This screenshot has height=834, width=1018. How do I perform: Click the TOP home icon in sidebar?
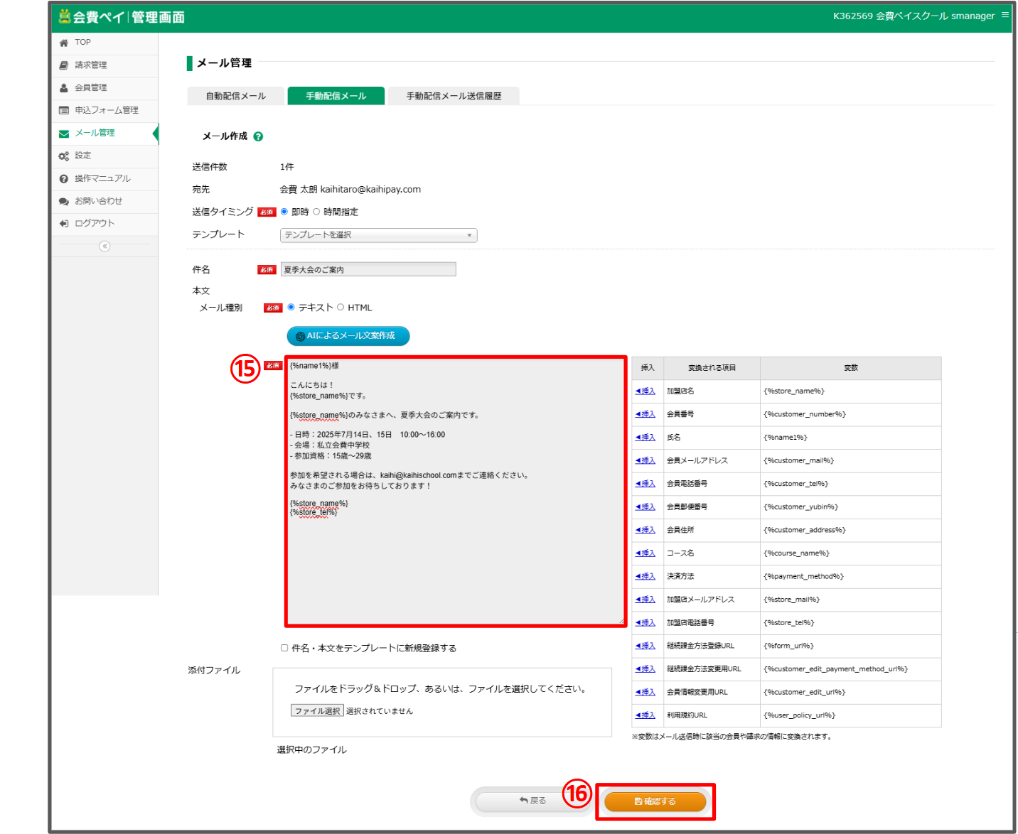pyautogui.click(x=64, y=43)
